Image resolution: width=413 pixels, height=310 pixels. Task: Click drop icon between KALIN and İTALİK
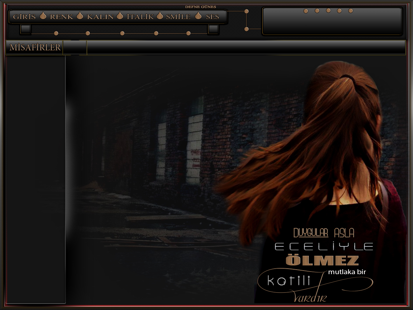pyautogui.click(x=120, y=16)
